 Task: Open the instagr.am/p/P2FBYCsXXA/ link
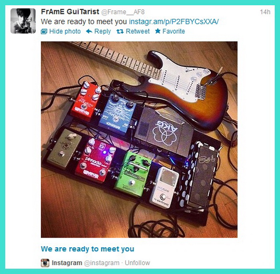174,22
